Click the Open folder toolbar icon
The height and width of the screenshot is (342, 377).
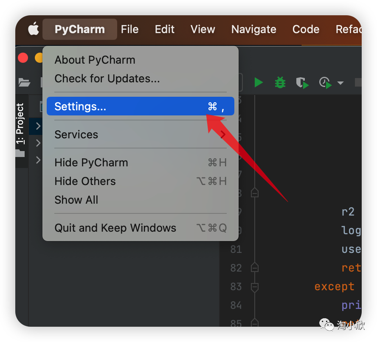24,83
